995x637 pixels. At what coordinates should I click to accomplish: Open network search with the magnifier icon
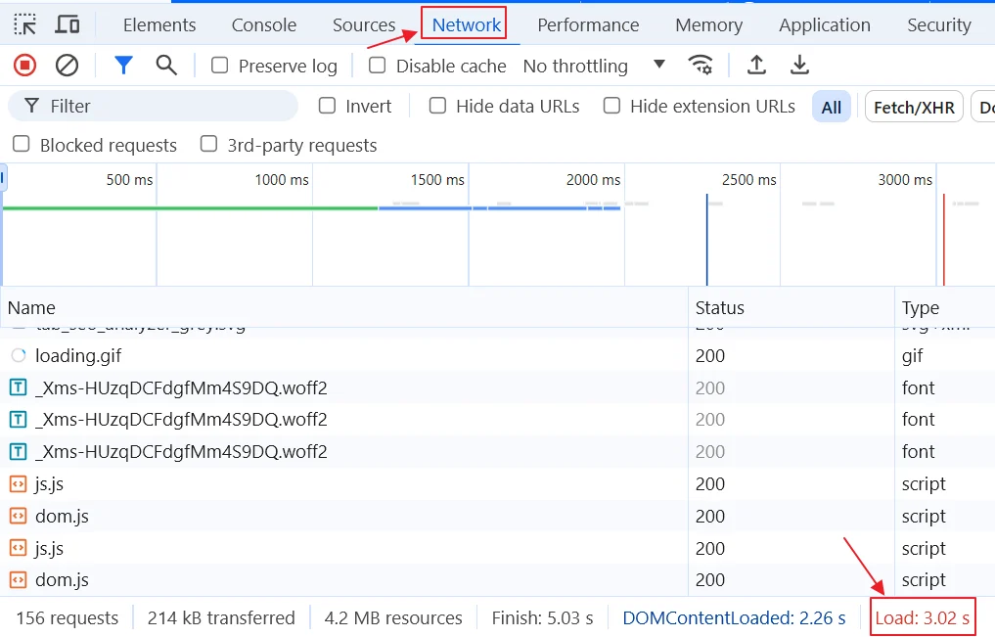(x=166, y=65)
